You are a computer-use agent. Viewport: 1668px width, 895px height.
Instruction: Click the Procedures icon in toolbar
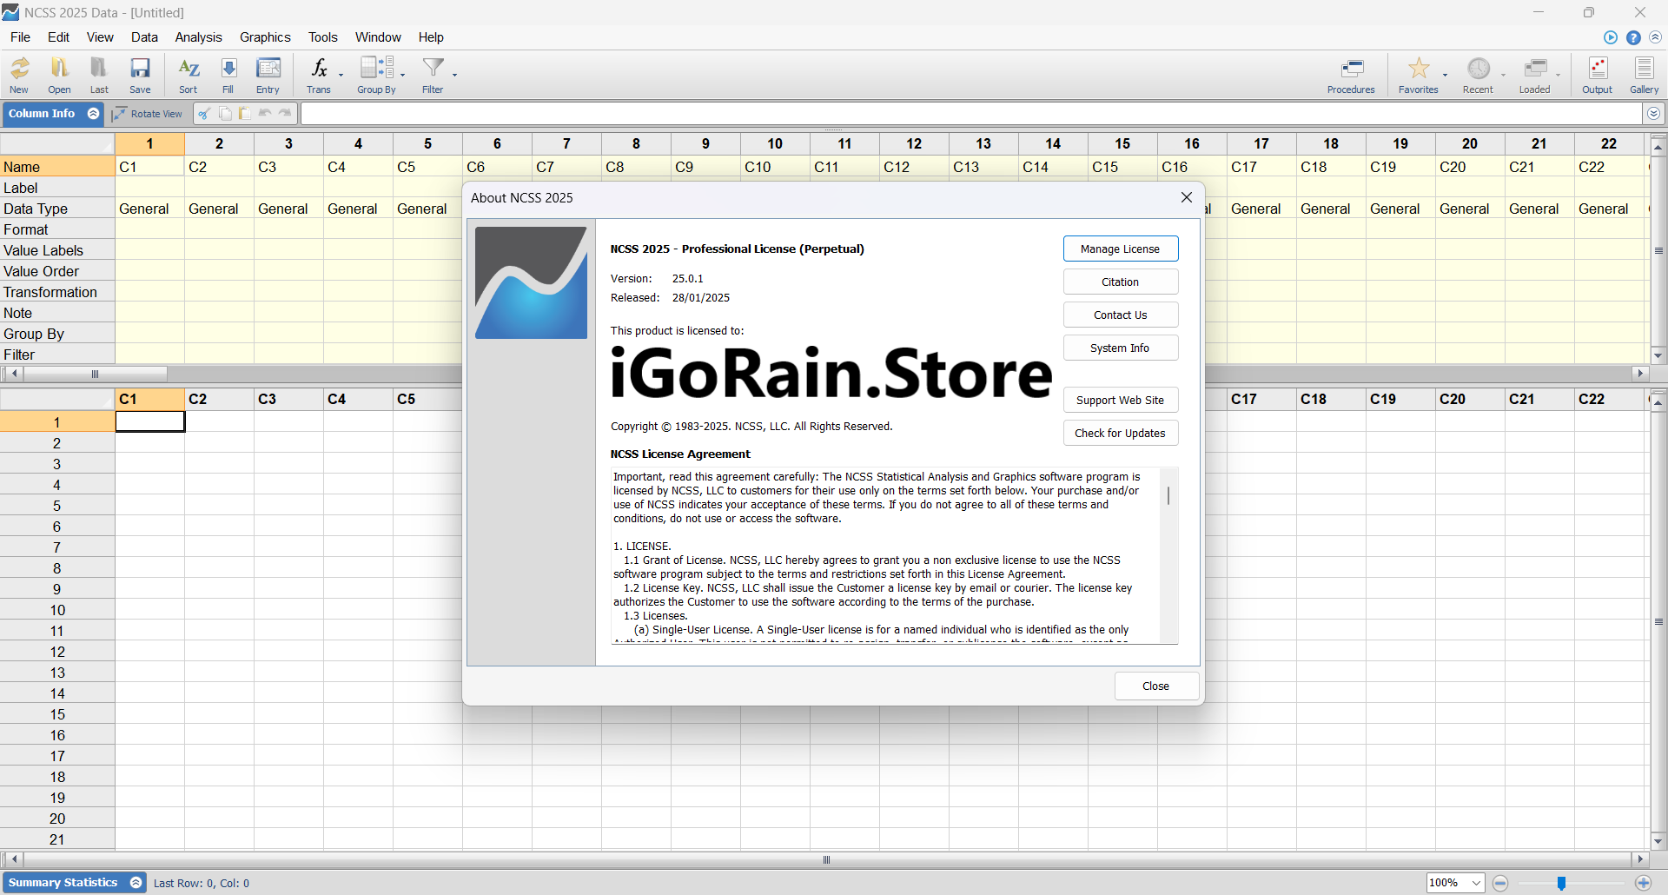[1351, 75]
